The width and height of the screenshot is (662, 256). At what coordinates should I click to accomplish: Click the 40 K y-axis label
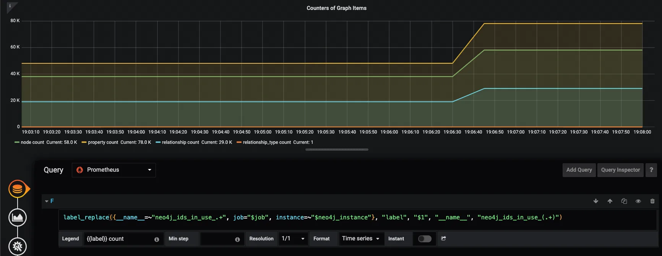(x=15, y=74)
